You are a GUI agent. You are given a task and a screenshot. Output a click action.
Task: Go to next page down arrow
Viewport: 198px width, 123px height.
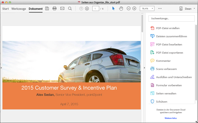click(x=87, y=8)
